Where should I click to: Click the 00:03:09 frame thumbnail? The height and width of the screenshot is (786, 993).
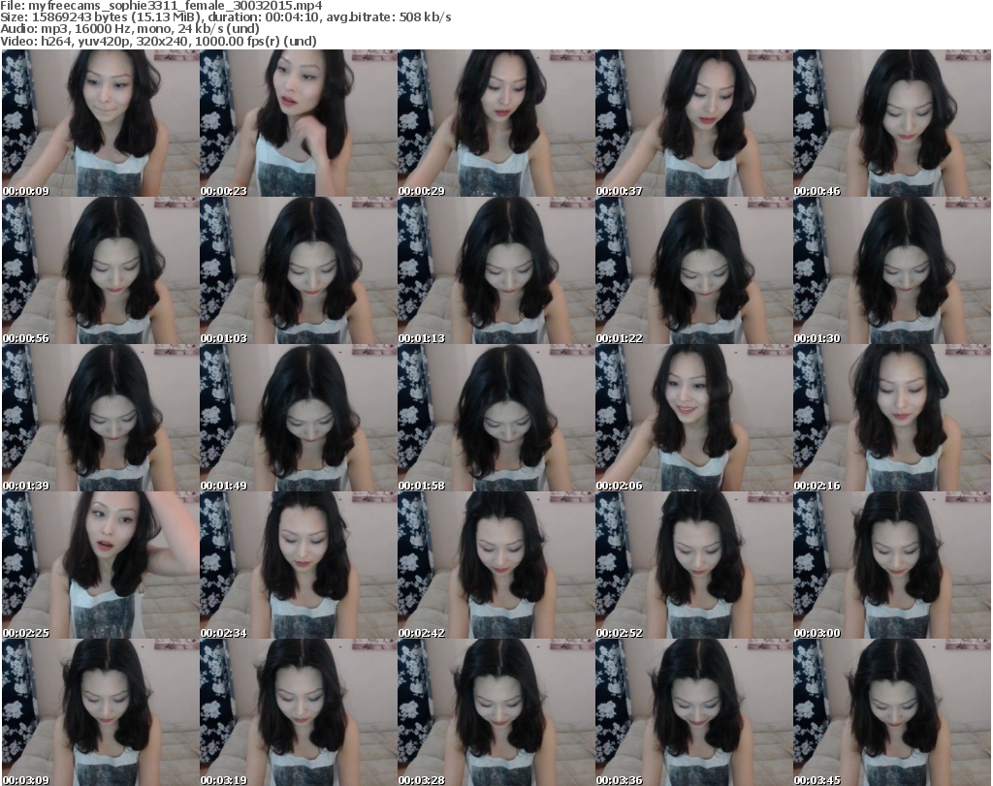click(101, 712)
